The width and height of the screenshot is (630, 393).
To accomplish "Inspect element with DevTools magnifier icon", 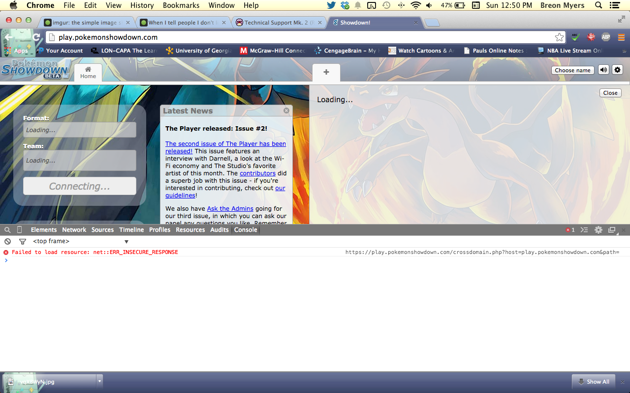I will (7, 230).
